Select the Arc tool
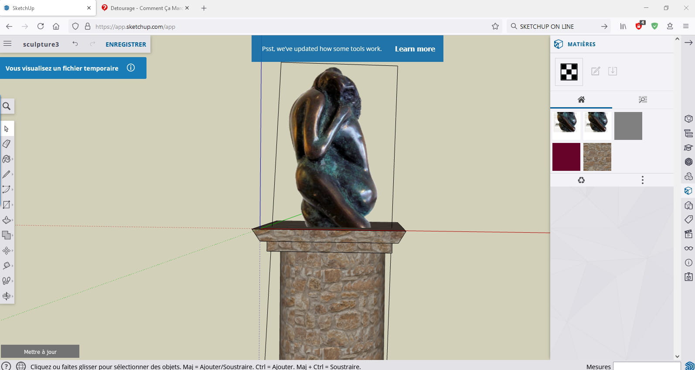The image size is (695, 370). click(x=7, y=190)
